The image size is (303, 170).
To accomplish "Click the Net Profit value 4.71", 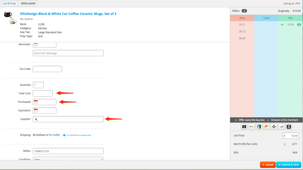I will [295, 144].
